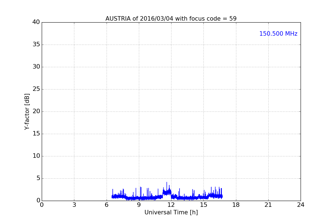Click the y-axis tick label '20'

tap(36, 111)
